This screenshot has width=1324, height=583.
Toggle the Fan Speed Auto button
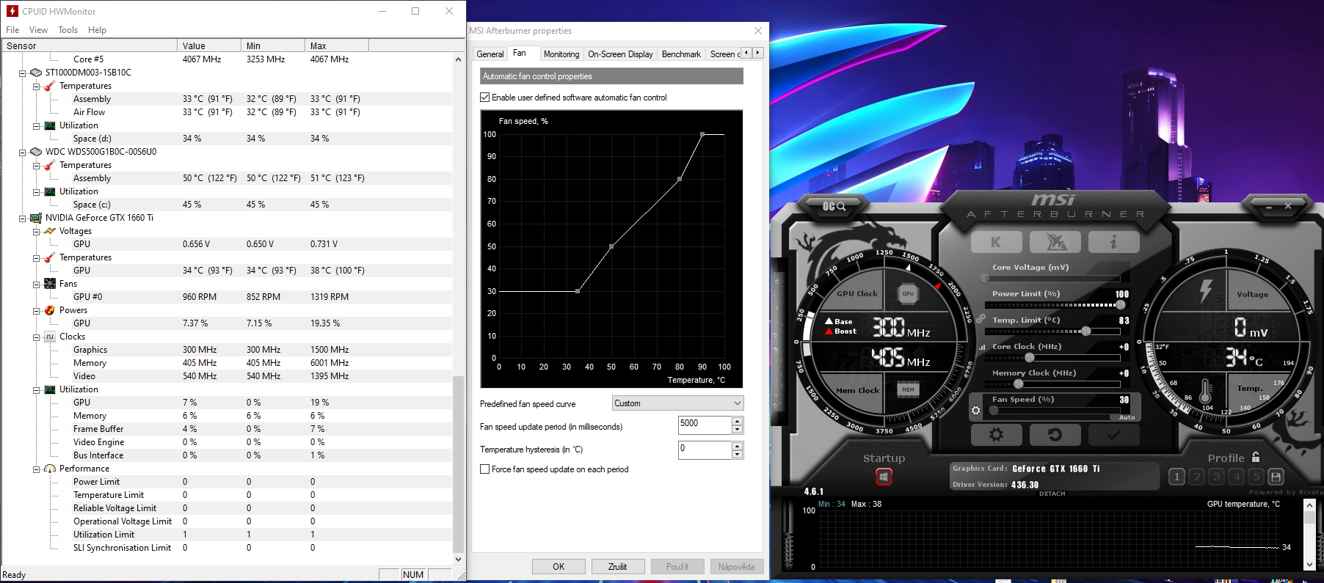point(1127,417)
